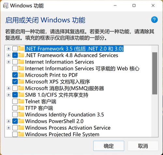Click the folder icon beside TFTP 客户端

(21, 108)
